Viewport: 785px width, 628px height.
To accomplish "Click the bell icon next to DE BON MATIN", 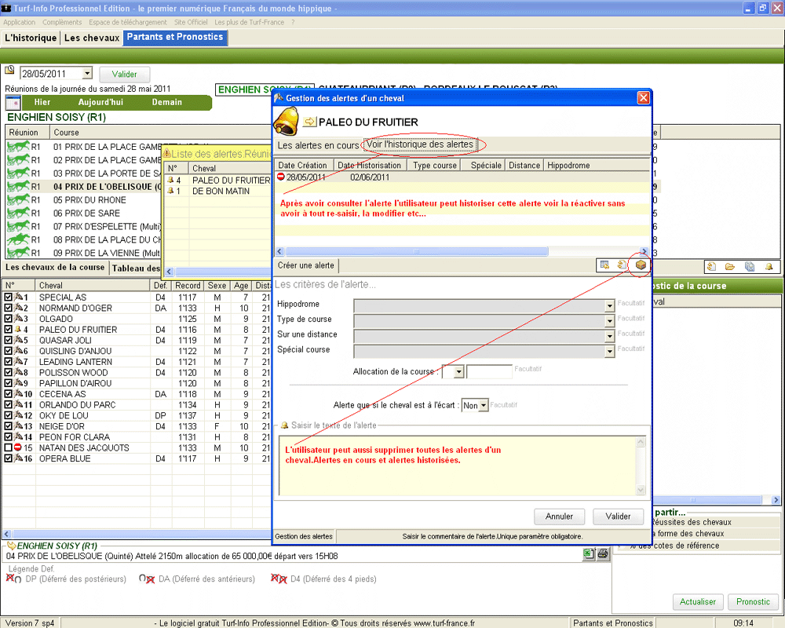I will pos(170,191).
